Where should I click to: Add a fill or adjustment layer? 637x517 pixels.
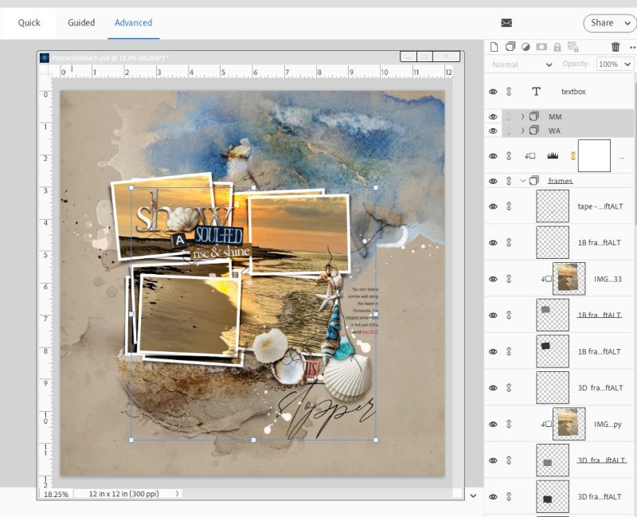526,47
